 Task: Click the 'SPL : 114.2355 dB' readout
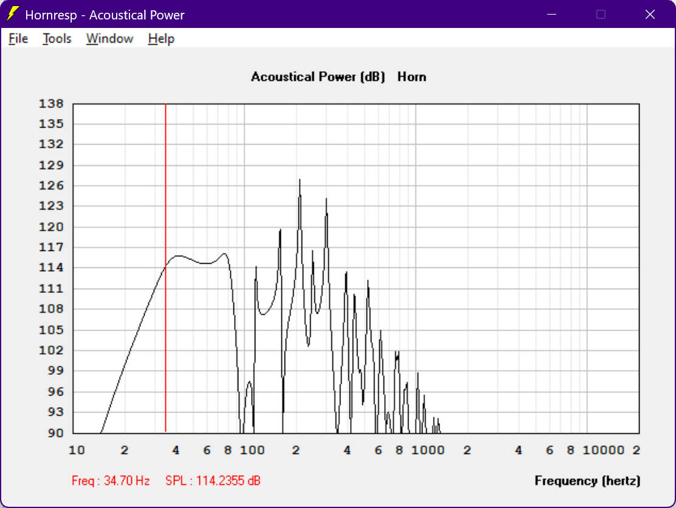coord(213,481)
